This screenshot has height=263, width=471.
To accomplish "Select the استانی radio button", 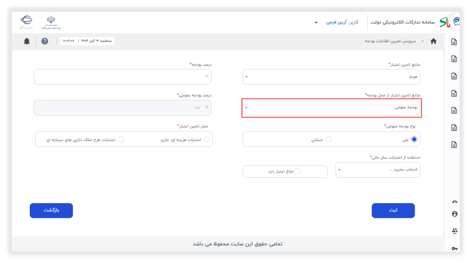I will point(329,139).
